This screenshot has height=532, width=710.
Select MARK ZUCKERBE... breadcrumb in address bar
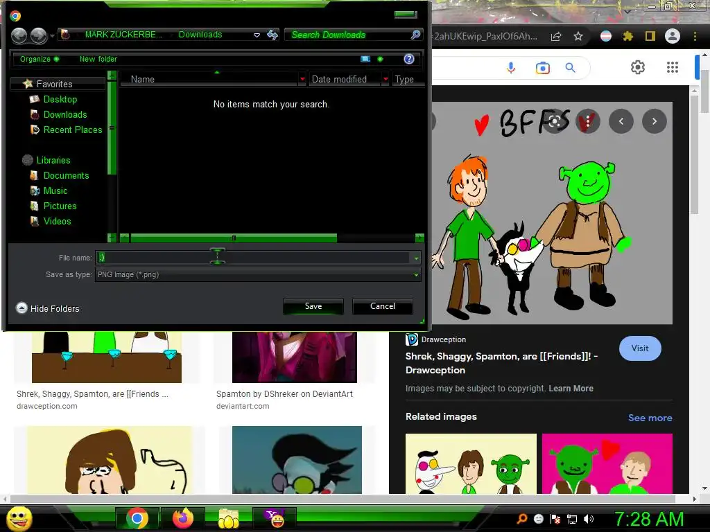123,35
